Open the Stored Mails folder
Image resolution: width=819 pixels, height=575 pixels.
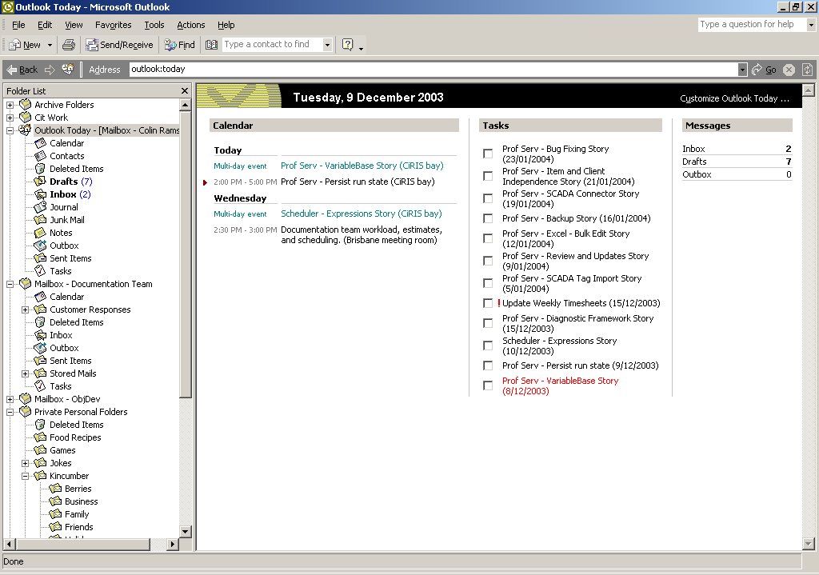click(x=73, y=373)
